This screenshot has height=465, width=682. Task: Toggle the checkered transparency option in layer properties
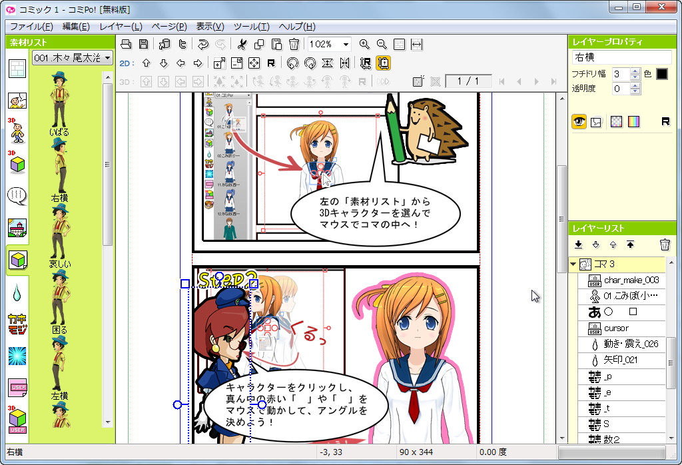617,121
